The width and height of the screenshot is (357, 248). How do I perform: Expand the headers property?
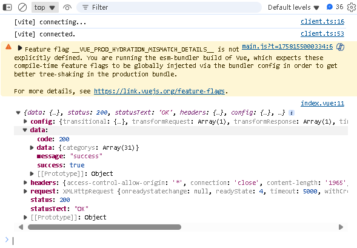25,183
